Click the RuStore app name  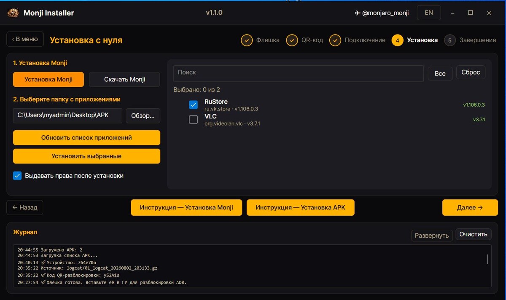coord(216,102)
